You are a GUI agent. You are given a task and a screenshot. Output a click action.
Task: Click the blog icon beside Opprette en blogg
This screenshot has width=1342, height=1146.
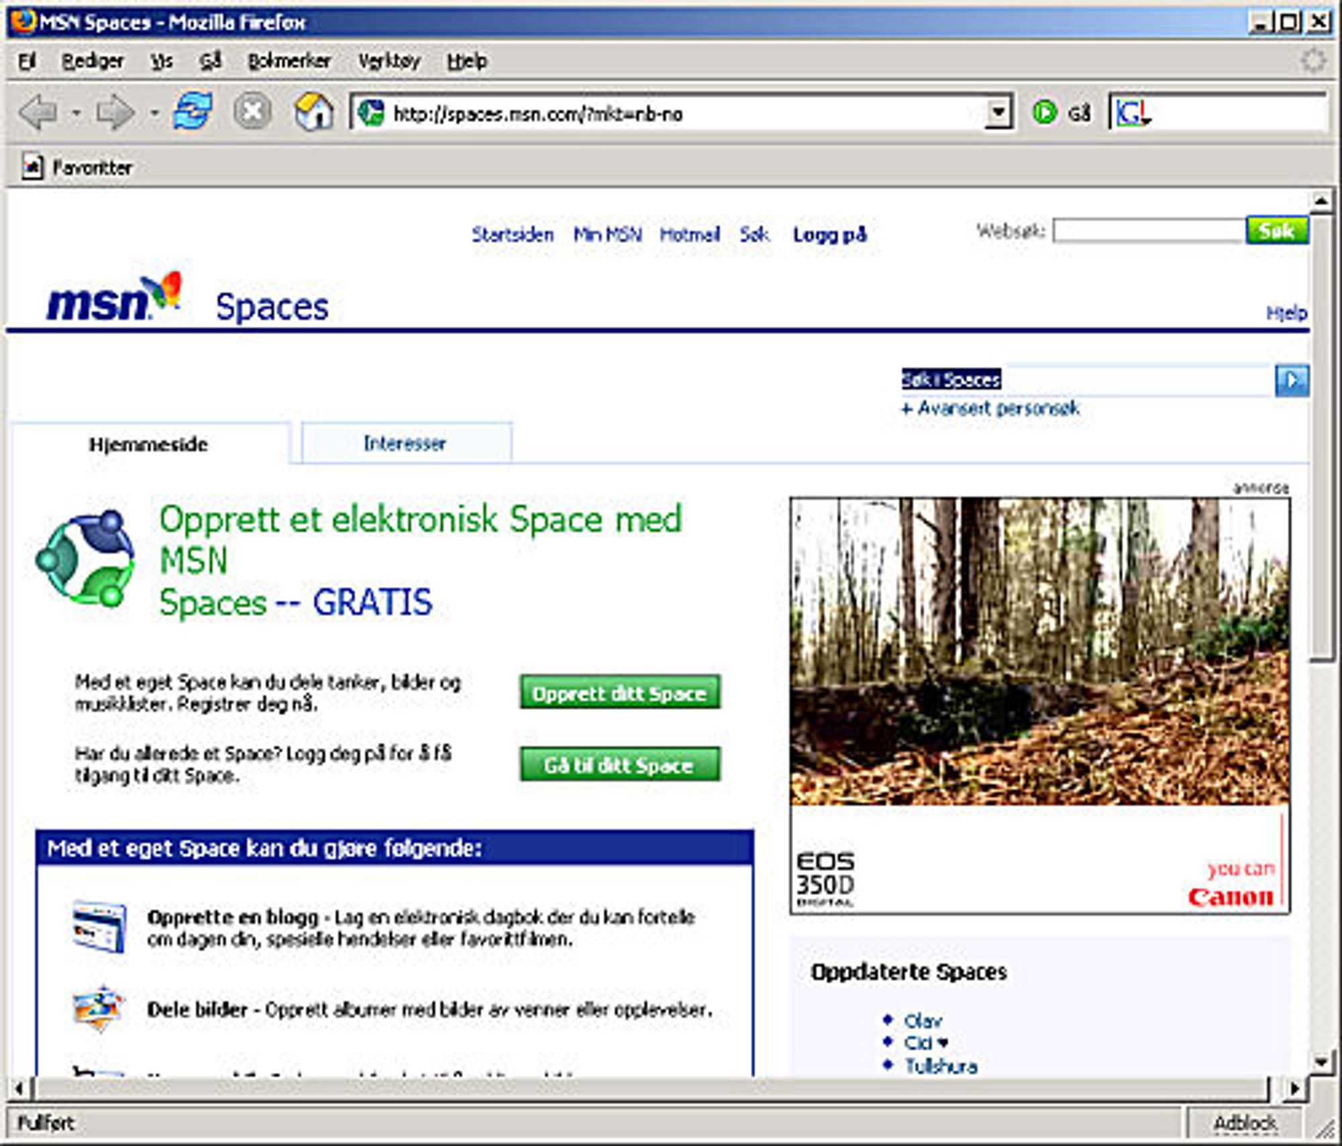click(99, 927)
